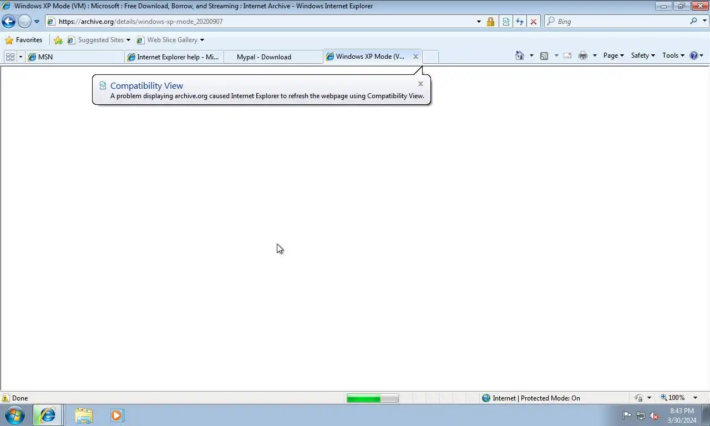Open search provider options dropdown
This screenshot has width=710, height=426.
(706, 22)
